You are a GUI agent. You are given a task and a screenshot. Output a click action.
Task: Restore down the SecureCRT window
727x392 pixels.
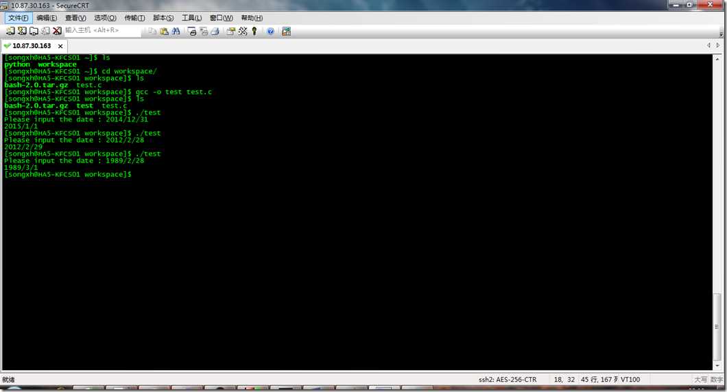[689, 5]
